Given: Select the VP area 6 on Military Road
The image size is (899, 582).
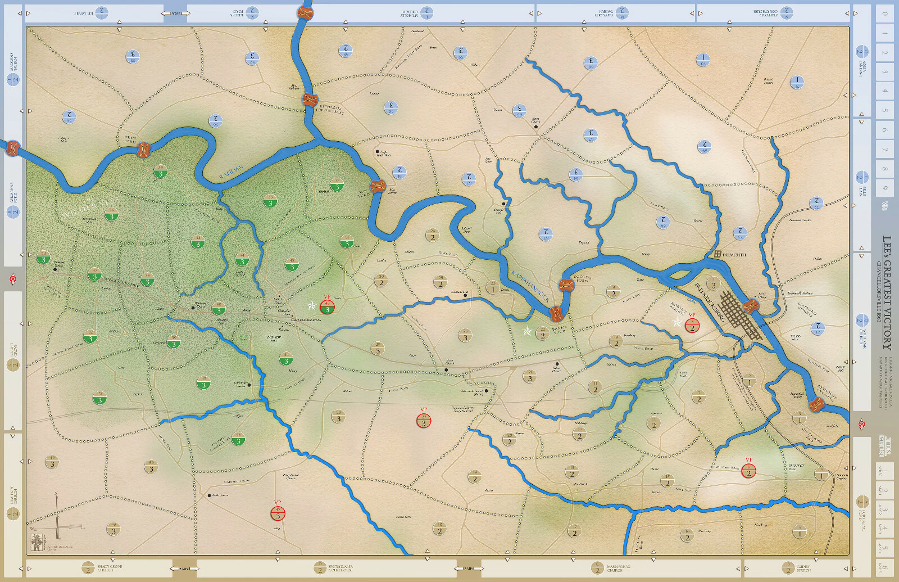Looking at the screenshot, I should 748,471.
